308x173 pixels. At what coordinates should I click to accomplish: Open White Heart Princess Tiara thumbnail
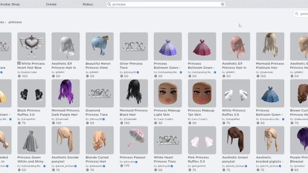point(168,140)
